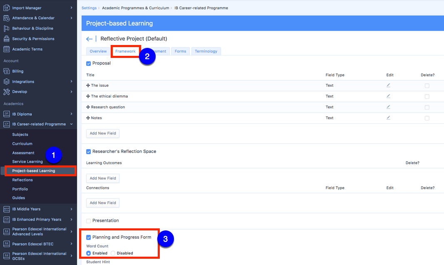Expand the Integrations sidebar section
The image size is (444, 265).
[71, 82]
